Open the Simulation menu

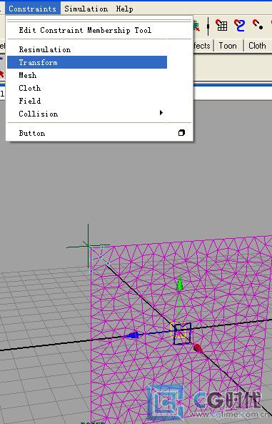click(x=86, y=9)
